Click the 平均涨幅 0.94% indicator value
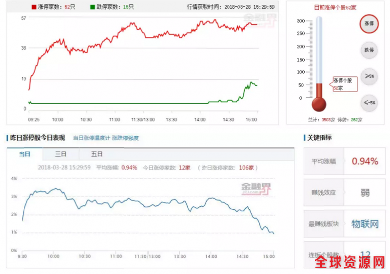 [x=365, y=161]
